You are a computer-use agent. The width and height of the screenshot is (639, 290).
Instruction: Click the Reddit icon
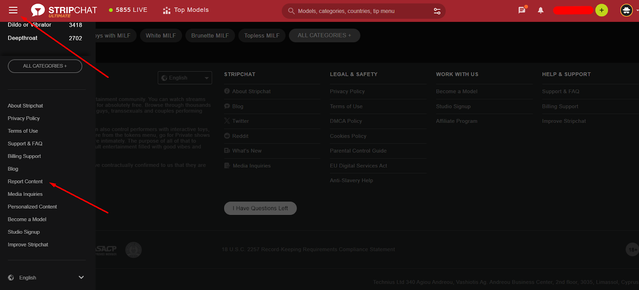[x=227, y=136]
